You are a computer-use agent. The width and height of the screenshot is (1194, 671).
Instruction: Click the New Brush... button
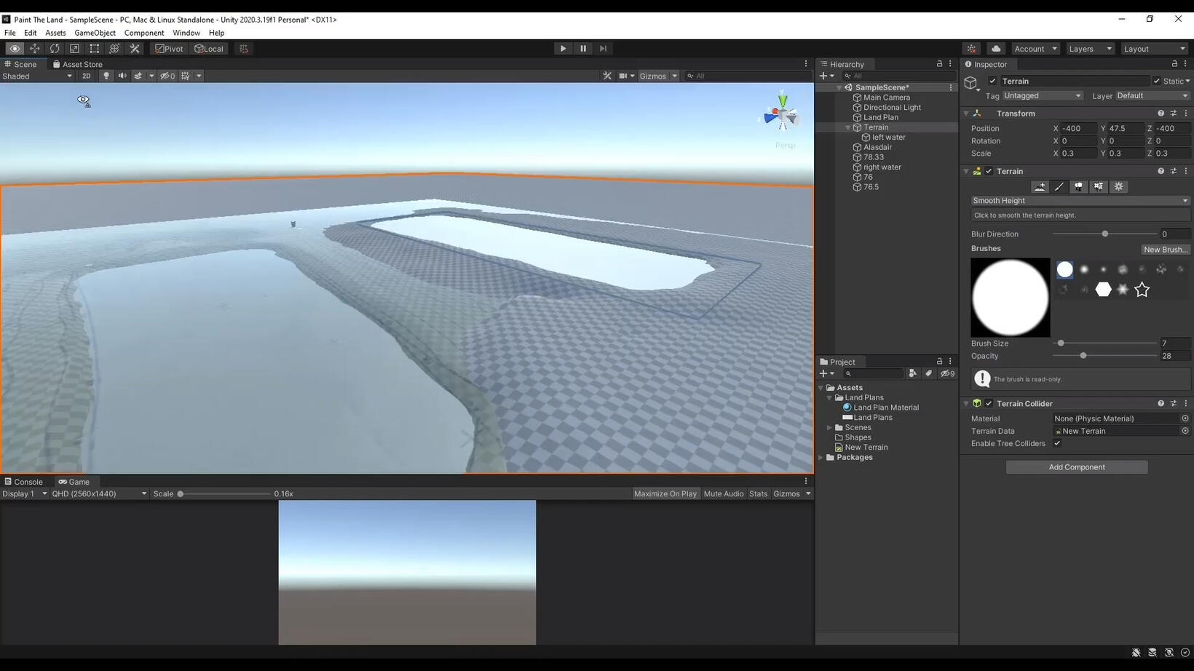1165,250
